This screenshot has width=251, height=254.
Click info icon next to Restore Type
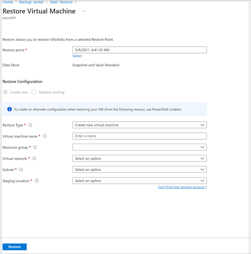(30, 125)
